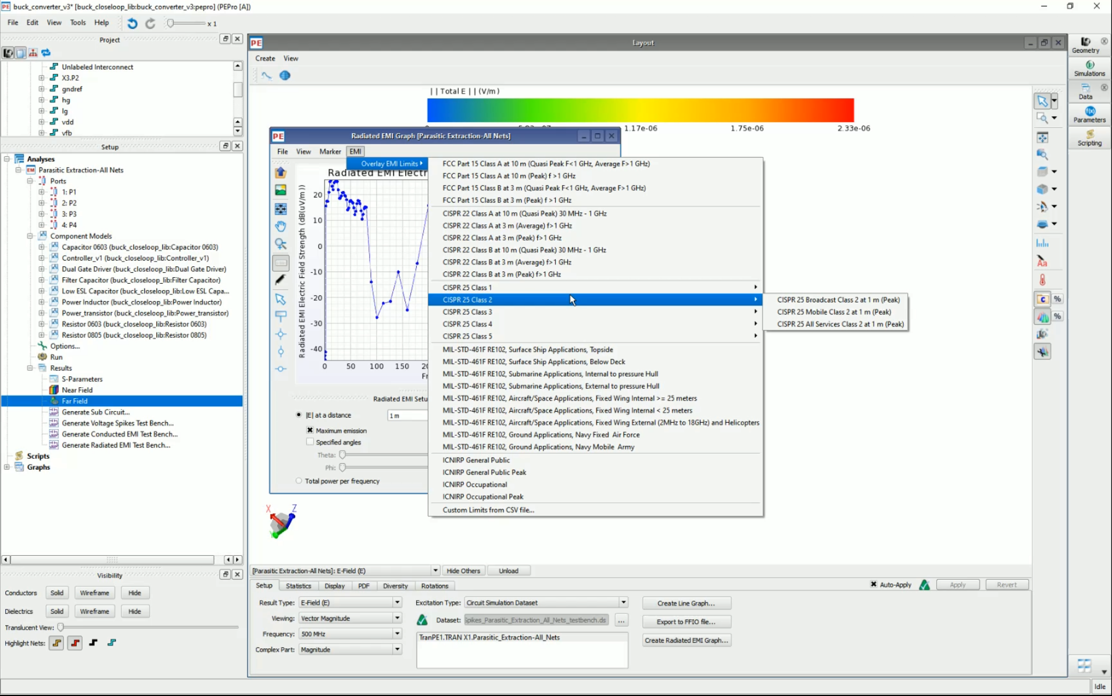Activate the zoom magnifier tool in the graph window

click(x=281, y=244)
